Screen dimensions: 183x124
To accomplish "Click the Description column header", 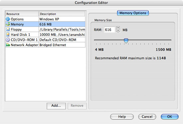I will pyautogui.click(x=62, y=14).
